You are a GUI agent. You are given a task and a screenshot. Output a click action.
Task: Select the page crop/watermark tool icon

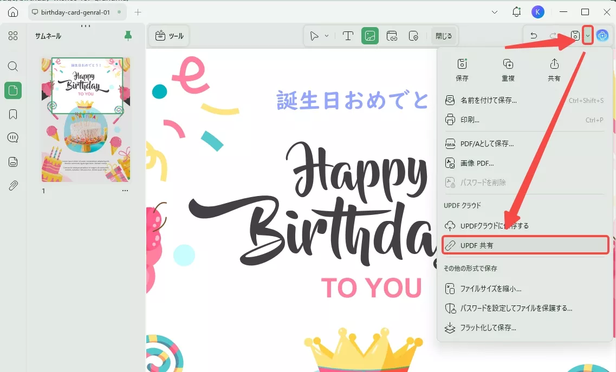point(413,36)
